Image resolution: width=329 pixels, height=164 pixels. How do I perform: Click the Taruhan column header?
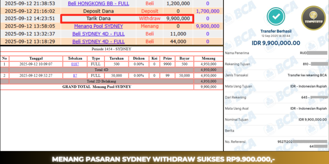click(x=117, y=59)
